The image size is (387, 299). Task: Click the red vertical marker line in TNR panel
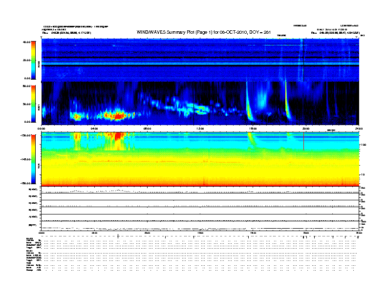click(303, 141)
